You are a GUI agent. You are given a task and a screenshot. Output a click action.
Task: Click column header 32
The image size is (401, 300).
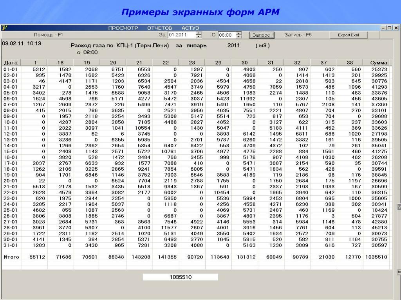pyautogui.click(x=297, y=62)
